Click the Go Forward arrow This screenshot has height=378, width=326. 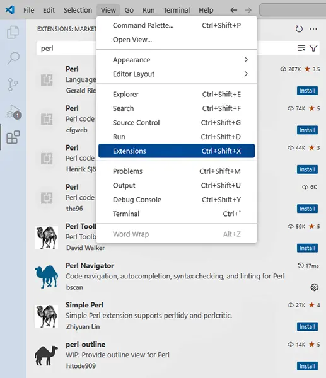click(248, 10)
